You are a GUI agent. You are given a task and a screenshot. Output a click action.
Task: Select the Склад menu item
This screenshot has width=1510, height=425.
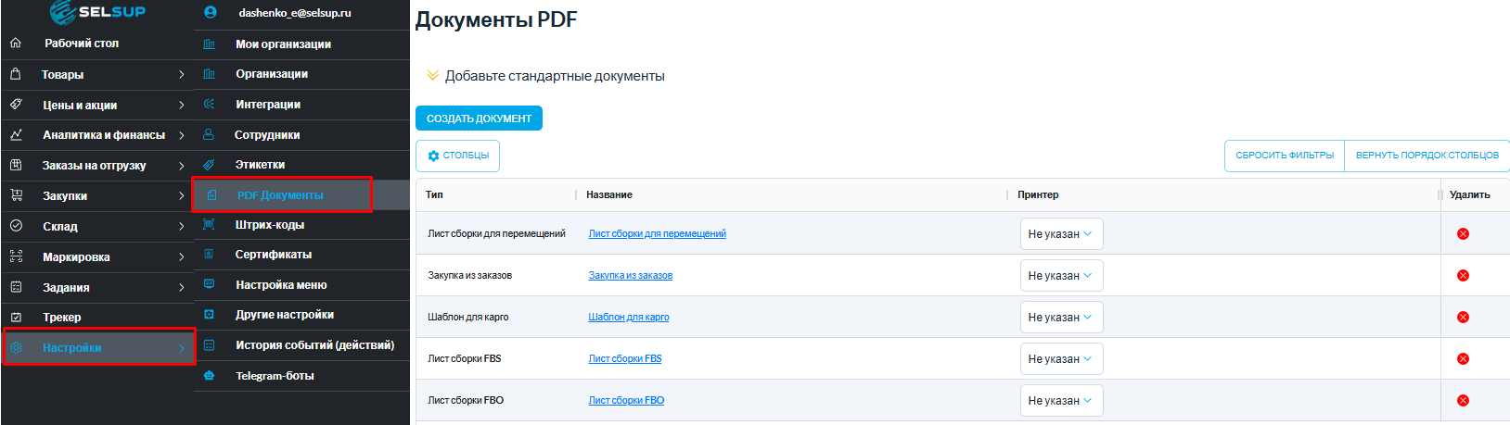click(x=60, y=227)
